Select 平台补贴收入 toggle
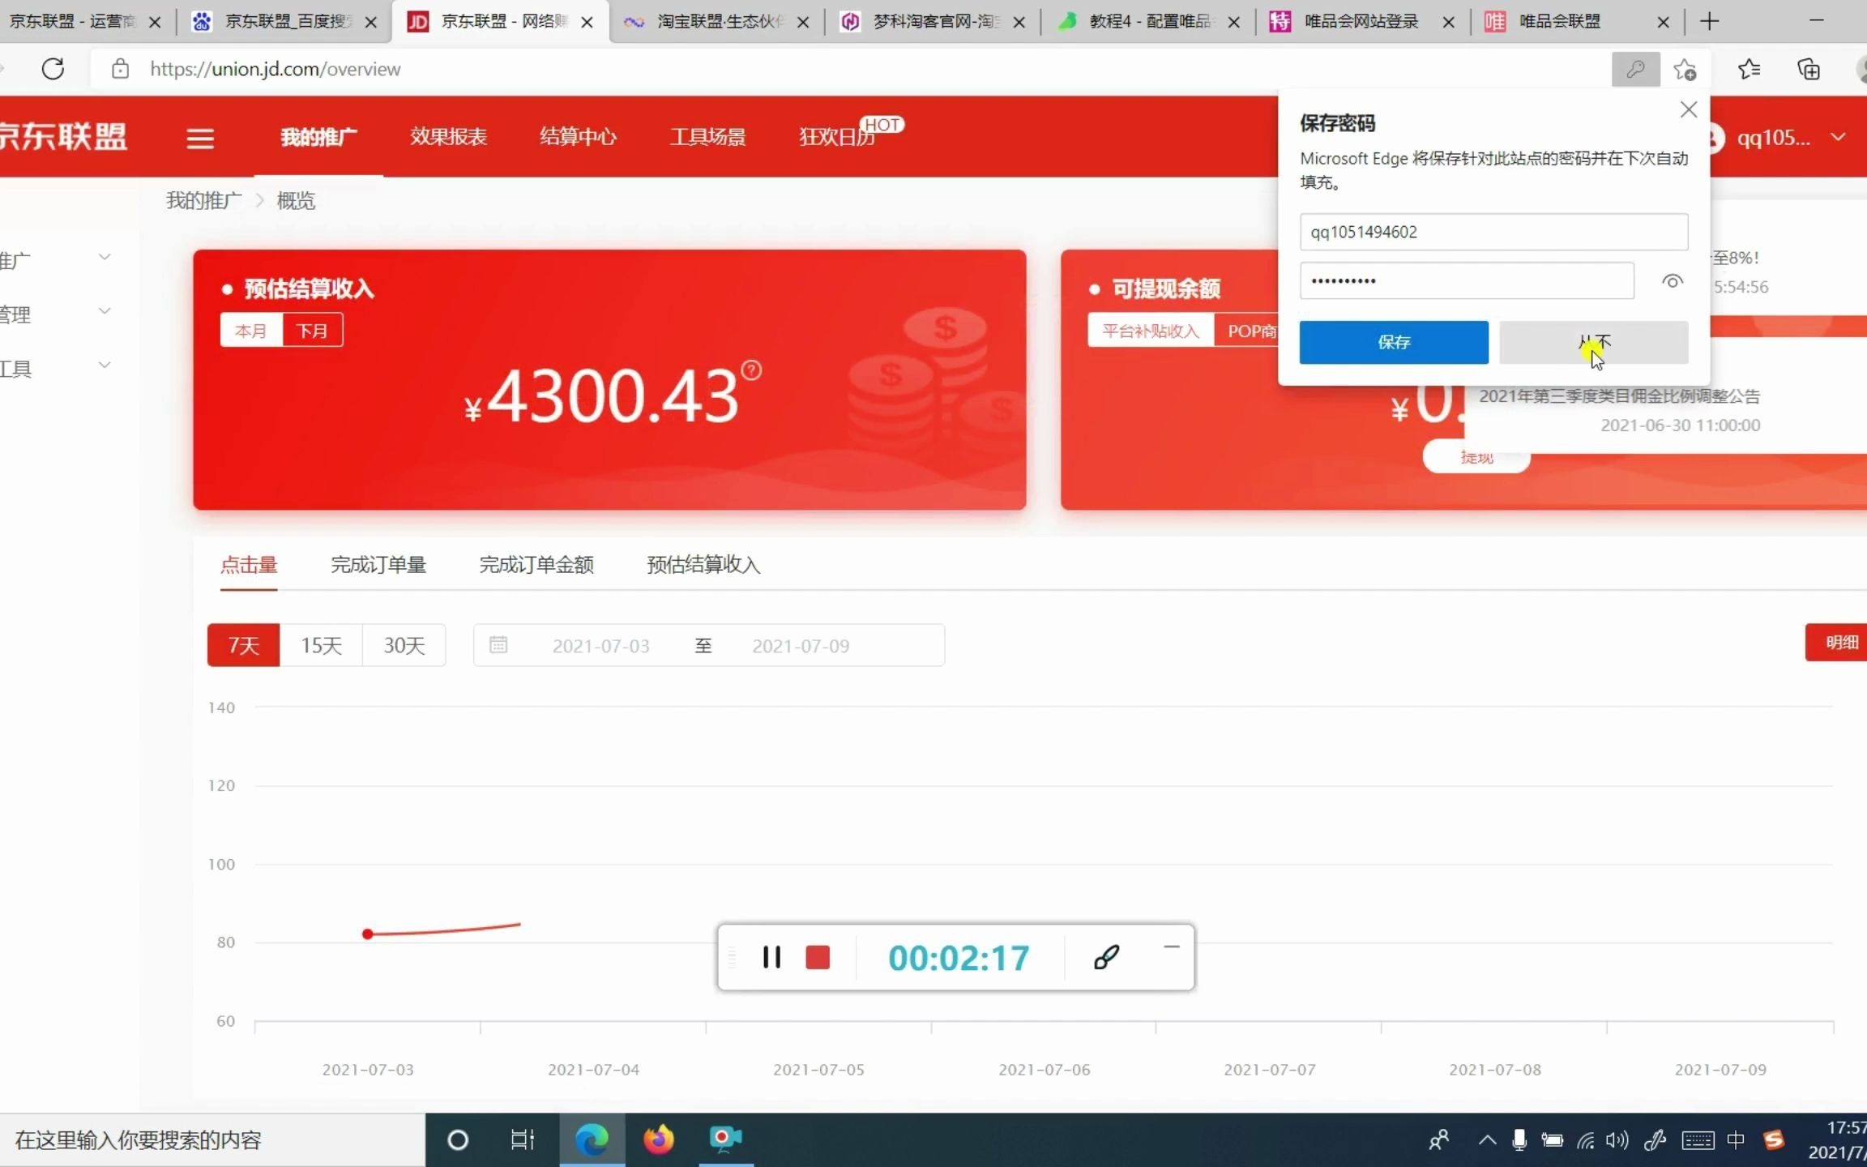The image size is (1867, 1167). point(1151,331)
